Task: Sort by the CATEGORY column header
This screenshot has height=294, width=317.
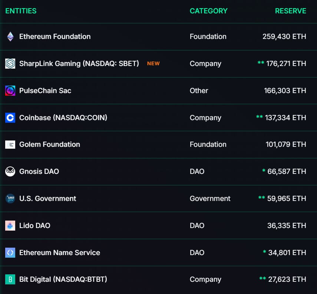Action: [x=208, y=11]
